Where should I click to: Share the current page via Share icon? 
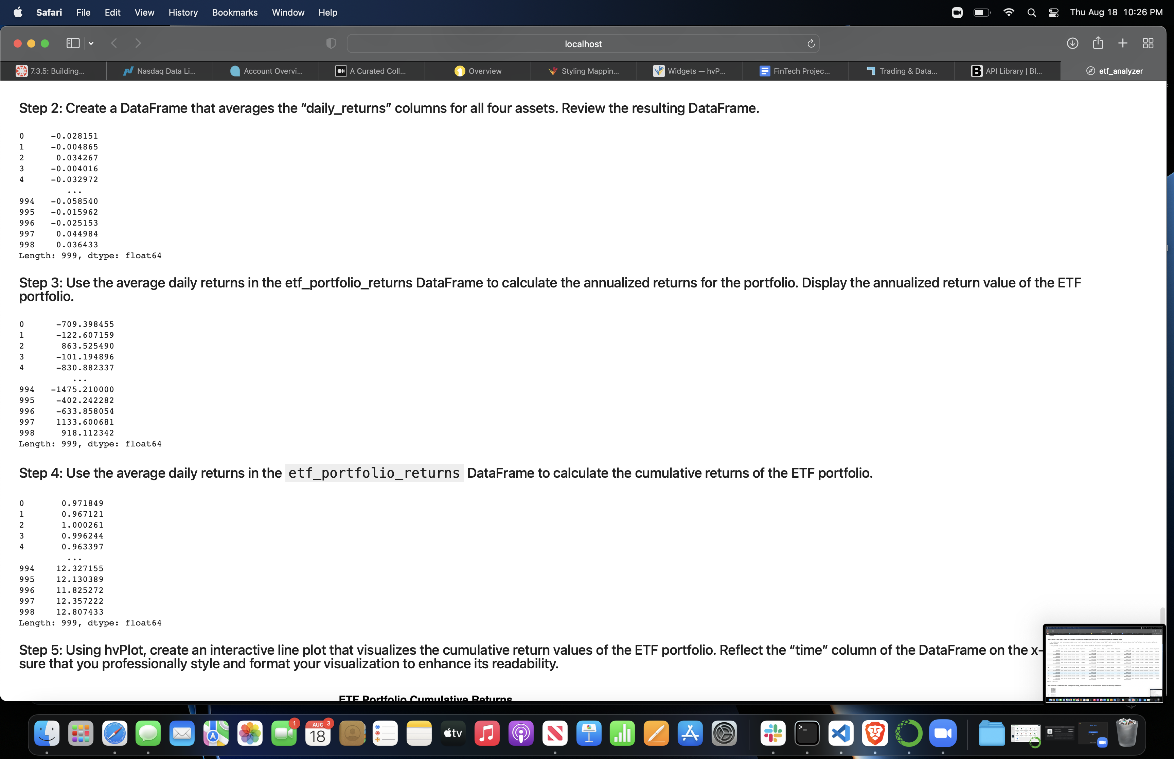pos(1098,43)
